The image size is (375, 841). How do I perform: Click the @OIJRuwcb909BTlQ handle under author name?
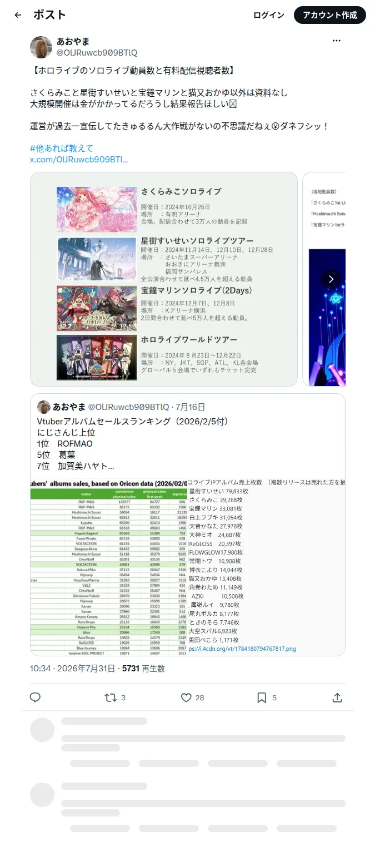tap(97, 53)
